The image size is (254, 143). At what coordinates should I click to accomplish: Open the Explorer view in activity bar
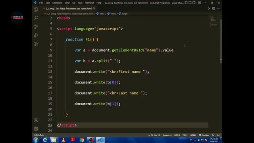pyautogui.click(x=36, y=10)
